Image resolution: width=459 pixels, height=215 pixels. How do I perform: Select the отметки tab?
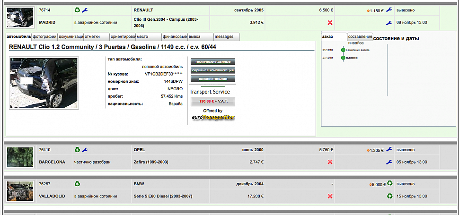(x=97, y=36)
